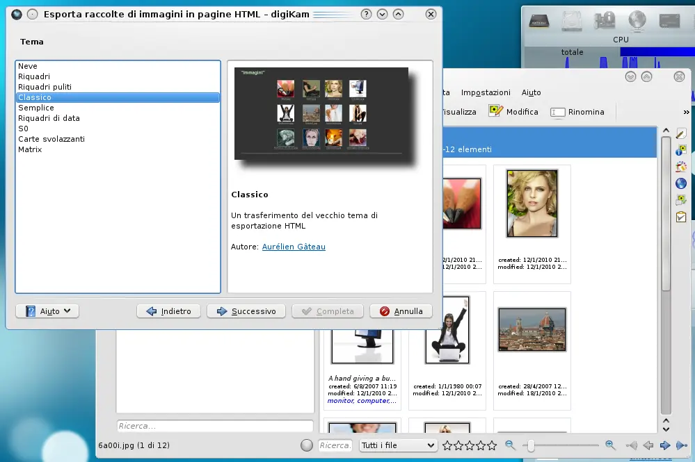The height and width of the screenshot is (462, 695).
Task: Click the round filter status indicator
Action: pos(307,445)
